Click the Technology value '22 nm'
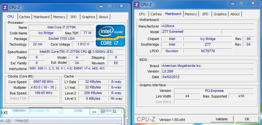 point(37,44)
